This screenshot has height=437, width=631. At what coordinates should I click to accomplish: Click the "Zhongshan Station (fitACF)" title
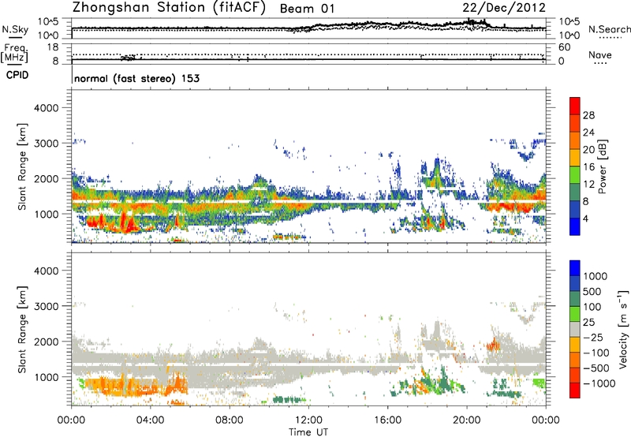[x=169, y=8]
